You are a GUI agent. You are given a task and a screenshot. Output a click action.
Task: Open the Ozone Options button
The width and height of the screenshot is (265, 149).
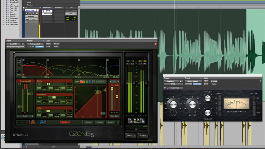tap(89, 122)
